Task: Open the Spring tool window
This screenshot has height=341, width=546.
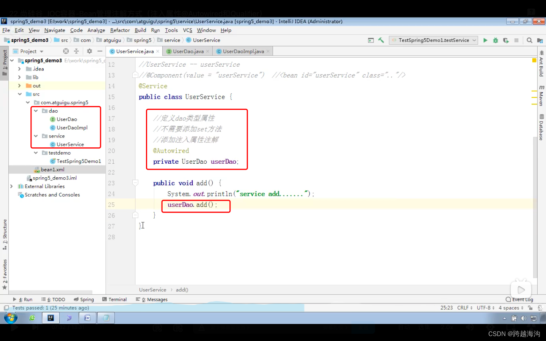Action: tap(84, 299)
